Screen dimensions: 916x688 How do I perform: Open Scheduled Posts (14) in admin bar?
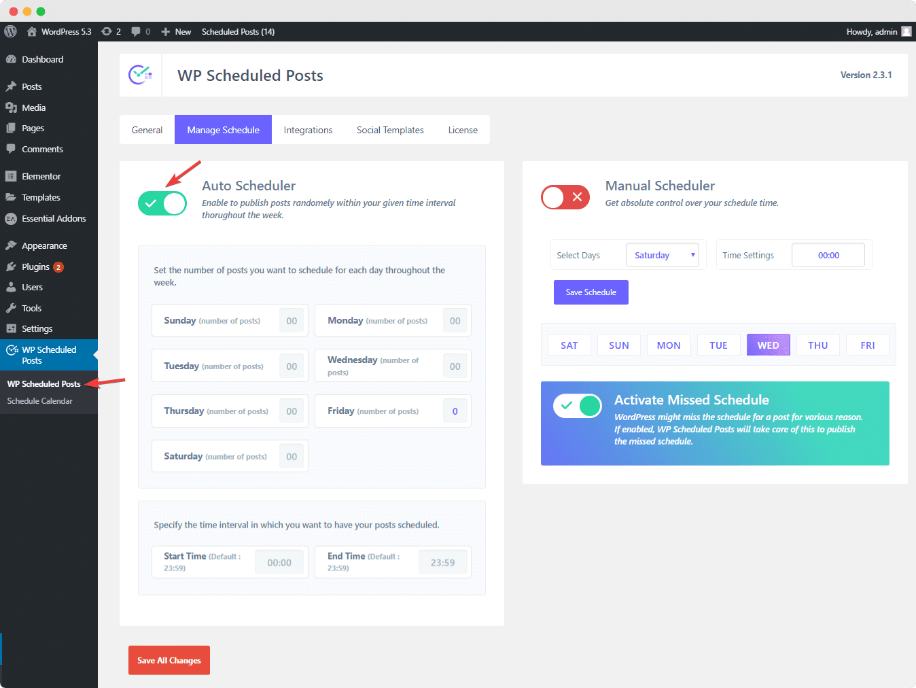(x=238, y=32)
